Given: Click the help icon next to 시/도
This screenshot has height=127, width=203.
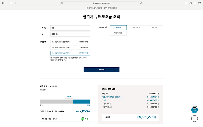Looking at the screenshot, I should click(45, 28).
